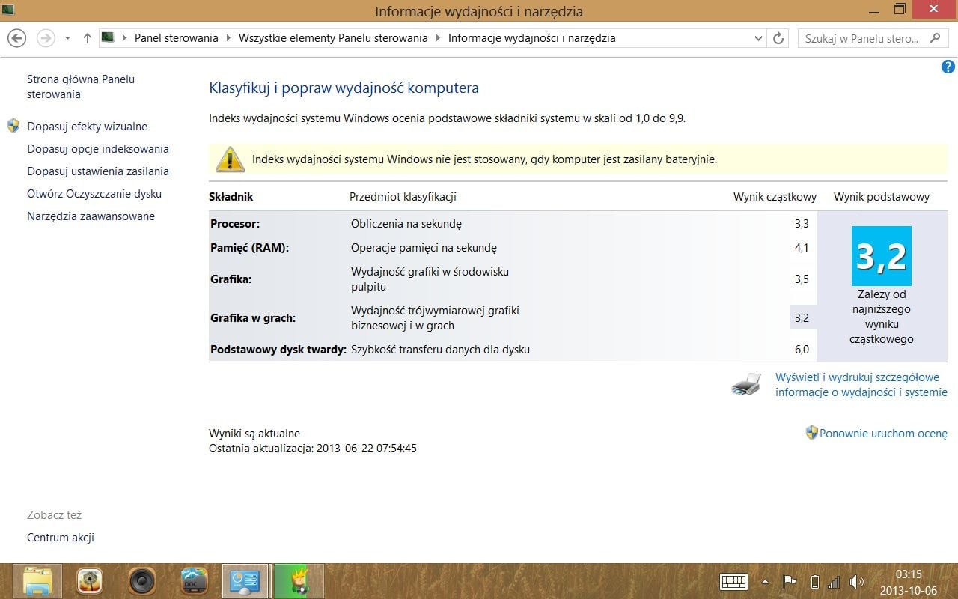
Task: Open Strona główna Panelu sterowania
Action: tap(81, 87)
